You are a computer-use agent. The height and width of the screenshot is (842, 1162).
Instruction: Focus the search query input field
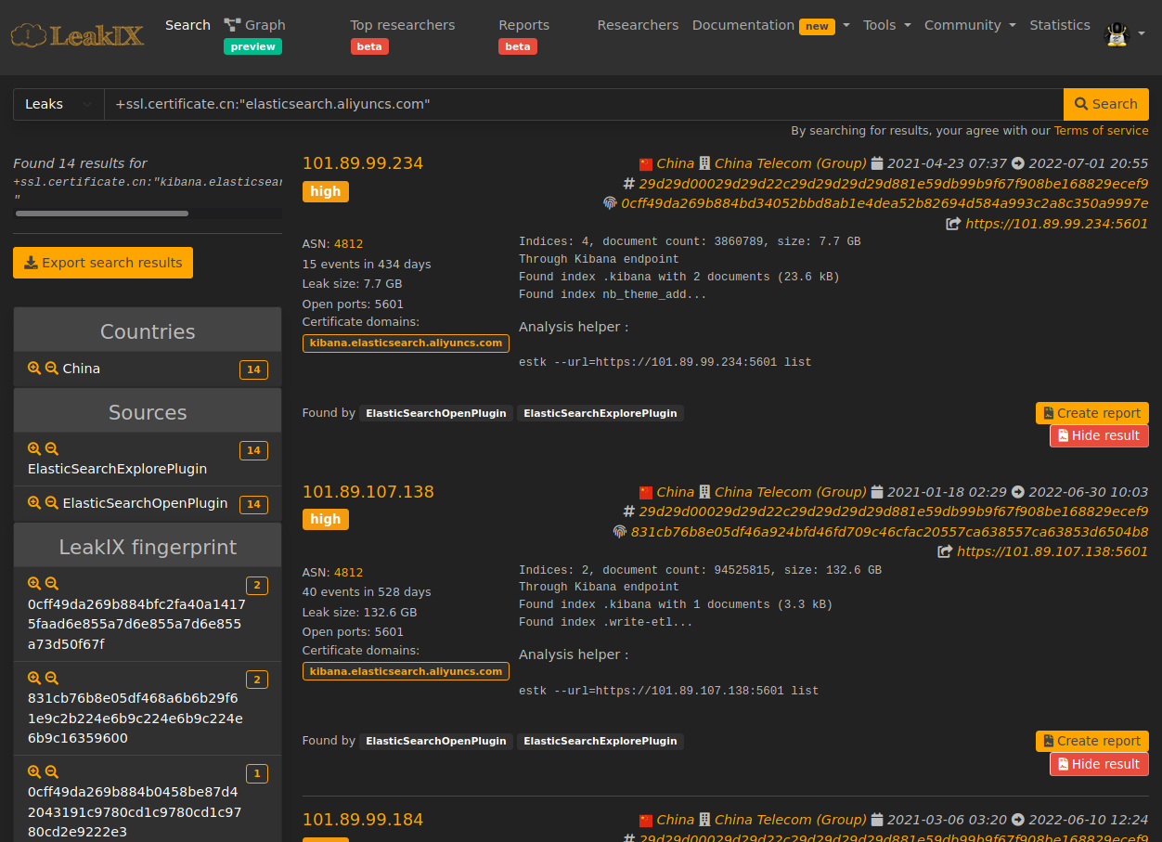coord(583,104)
